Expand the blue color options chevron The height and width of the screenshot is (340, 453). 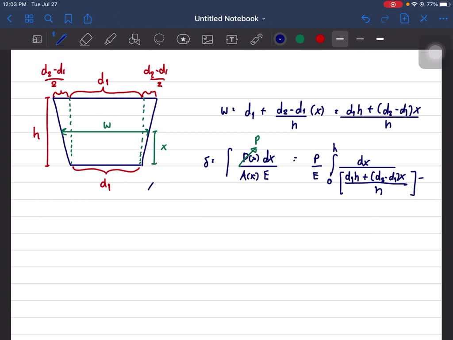[x=279, y=39]
